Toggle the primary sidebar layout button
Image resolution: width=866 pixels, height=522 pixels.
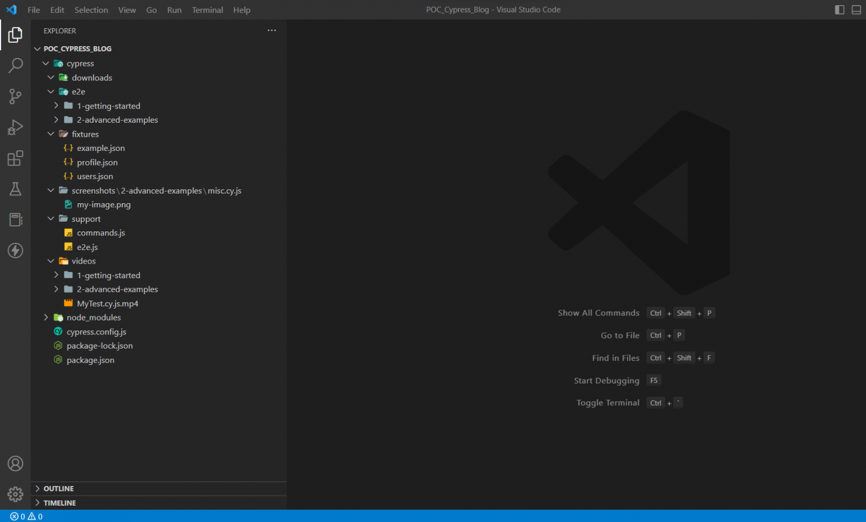point(840,10)
